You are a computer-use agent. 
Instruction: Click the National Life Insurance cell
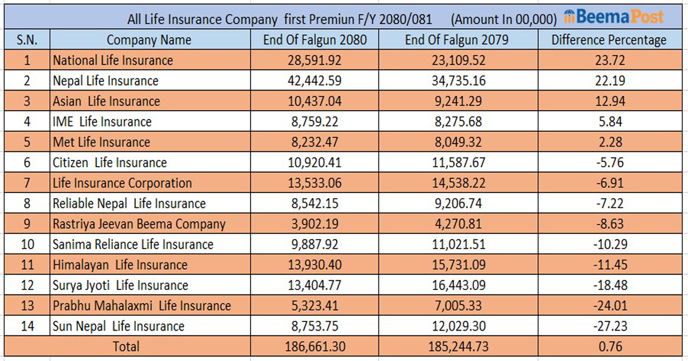pos(113,60)
